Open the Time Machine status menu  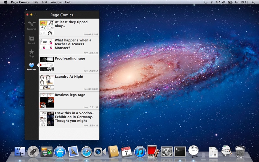[206, 2]
